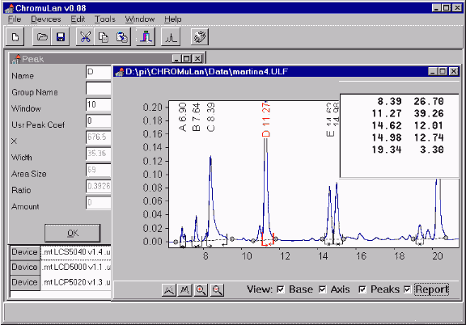The image size is (466, 325).
Task: Zoom out with the minus magnifier icon
Action: tap(217, 289)
